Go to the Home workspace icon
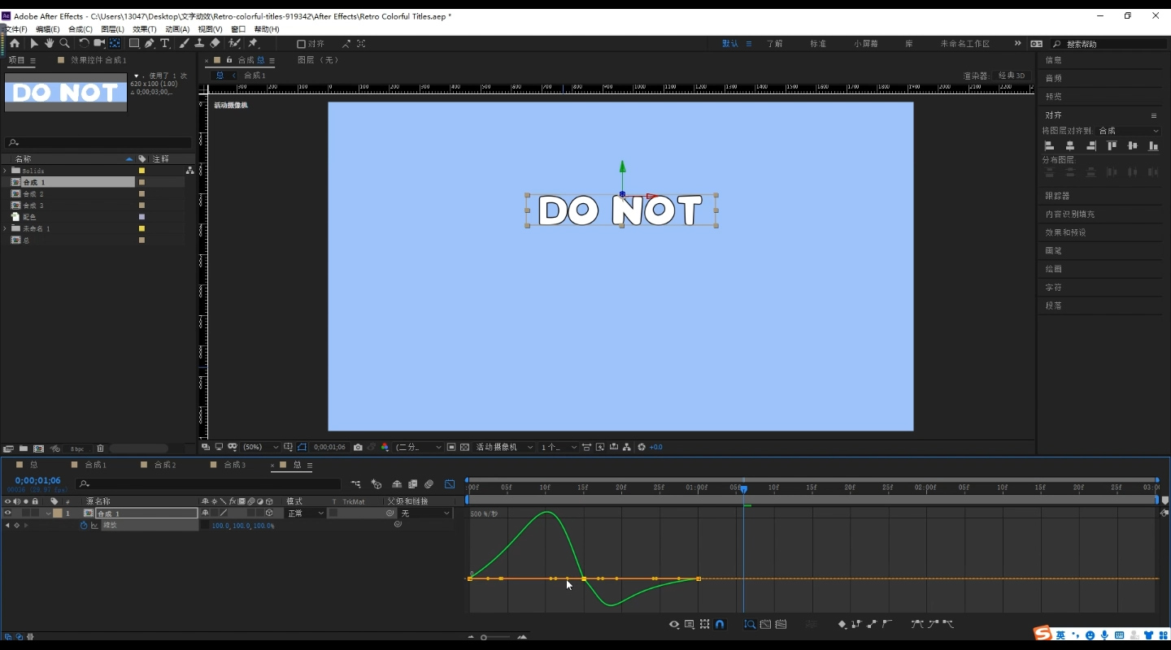 coord(15,43)
